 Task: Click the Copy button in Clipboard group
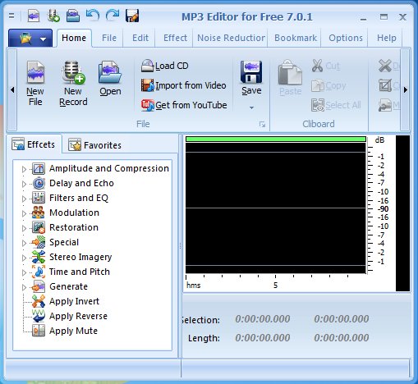(x=328, y=85)
